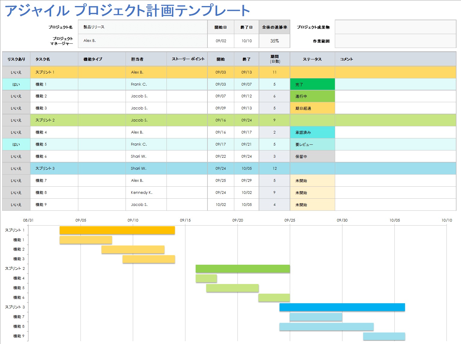The image size is (461, 344).
Task: Click the 完了 status cell for 機能 1
Action: coord(312,84)
